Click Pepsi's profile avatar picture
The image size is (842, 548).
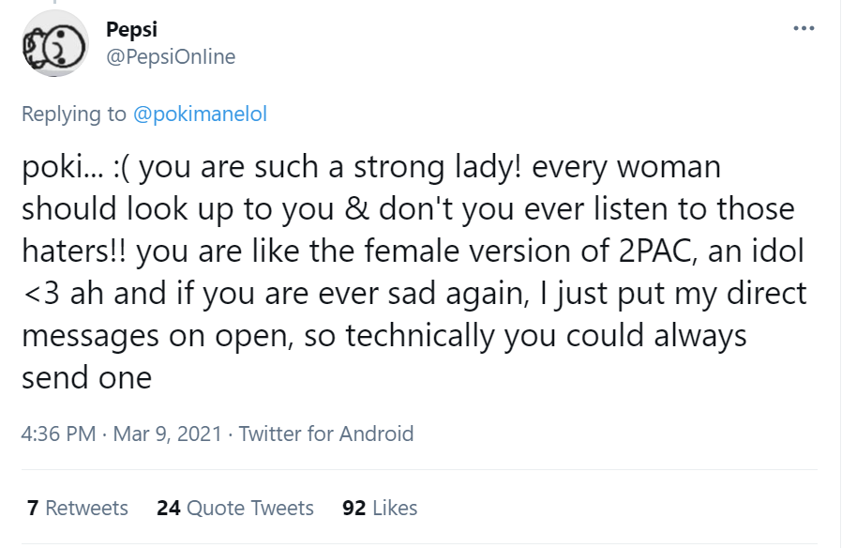coord(53,44)
